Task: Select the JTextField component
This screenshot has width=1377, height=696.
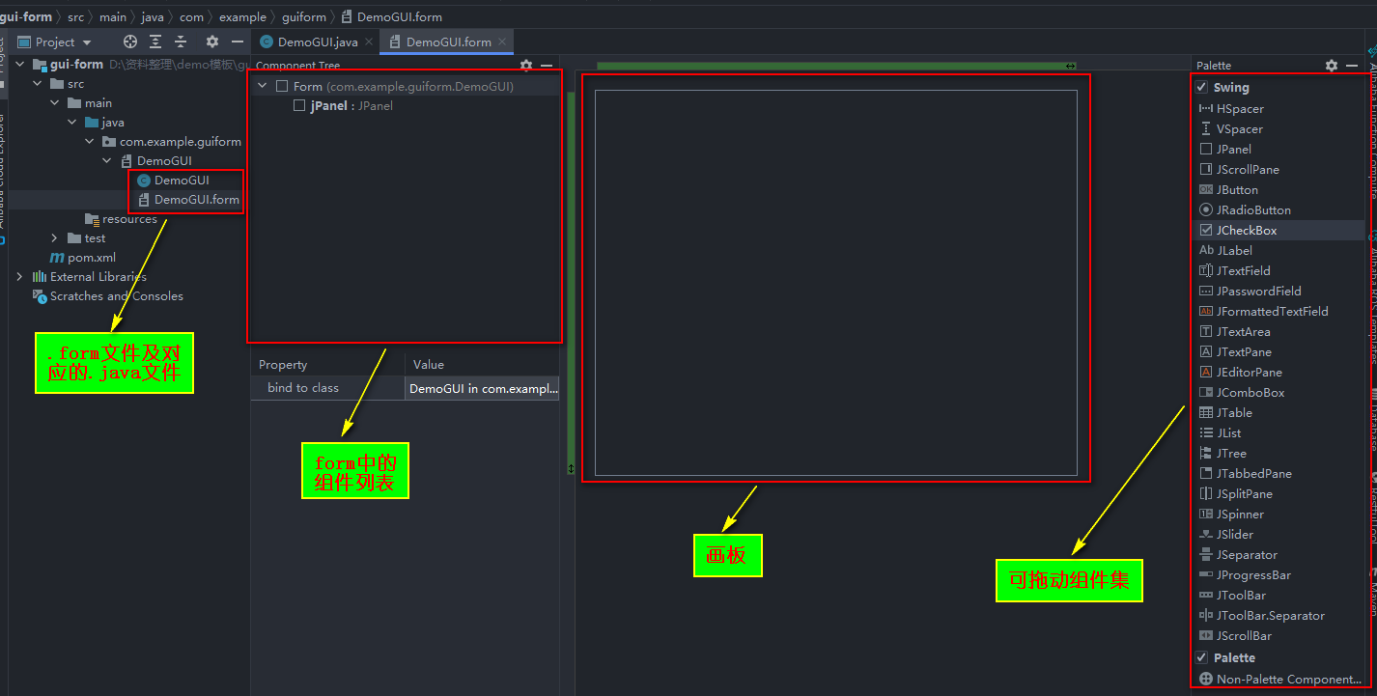Action: 1235,271
